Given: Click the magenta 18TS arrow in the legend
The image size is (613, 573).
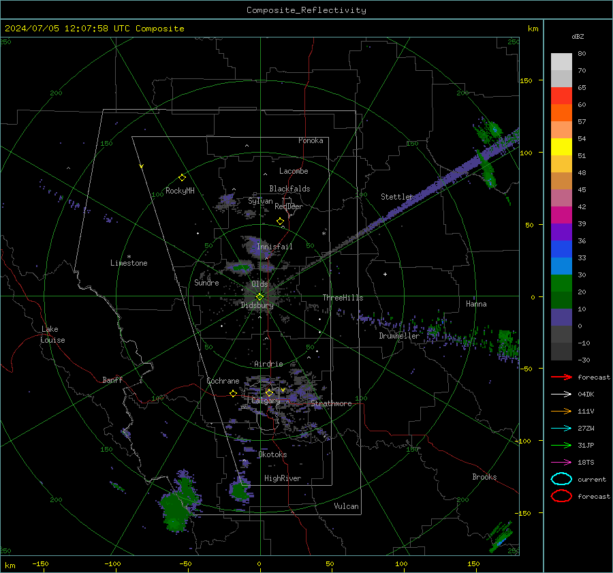Looking at the screenshot, I should point(561,463).
